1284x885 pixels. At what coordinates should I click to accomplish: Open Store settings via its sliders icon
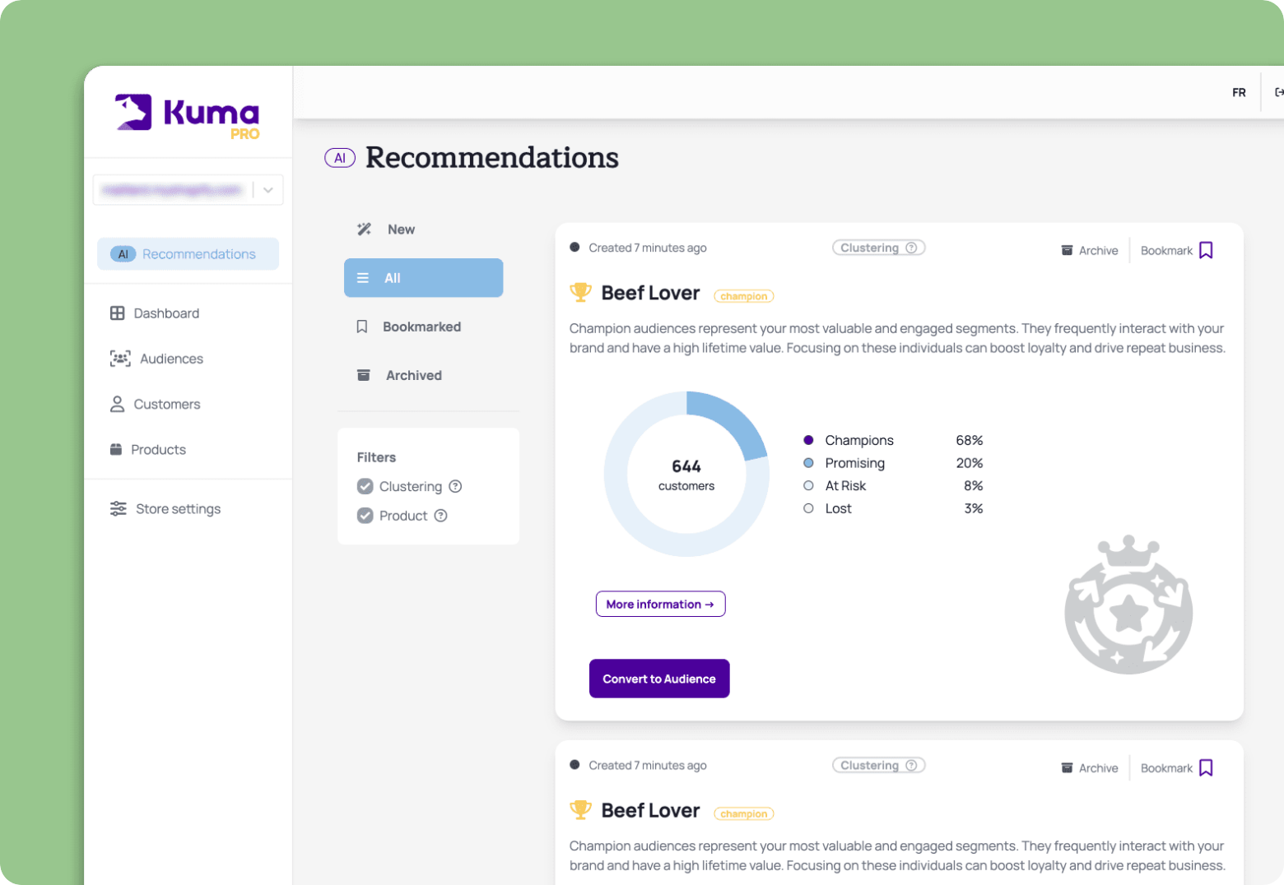pos(118,508)
